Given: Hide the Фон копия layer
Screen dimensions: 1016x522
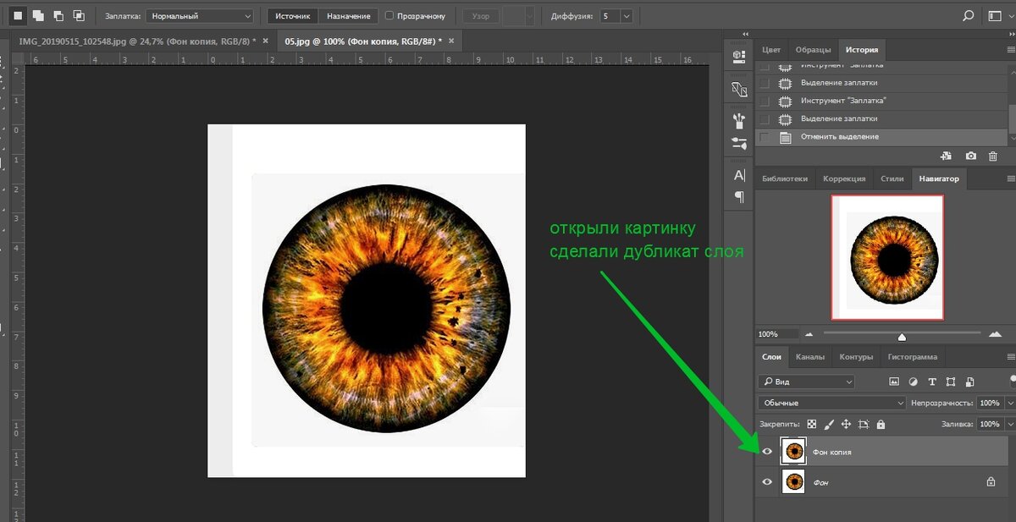Looking at the screenshot, I should click(767, 452).
